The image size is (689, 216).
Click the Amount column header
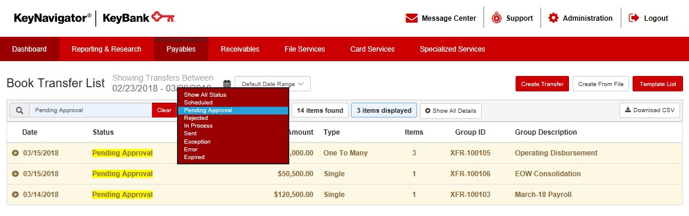click(301, 132)
